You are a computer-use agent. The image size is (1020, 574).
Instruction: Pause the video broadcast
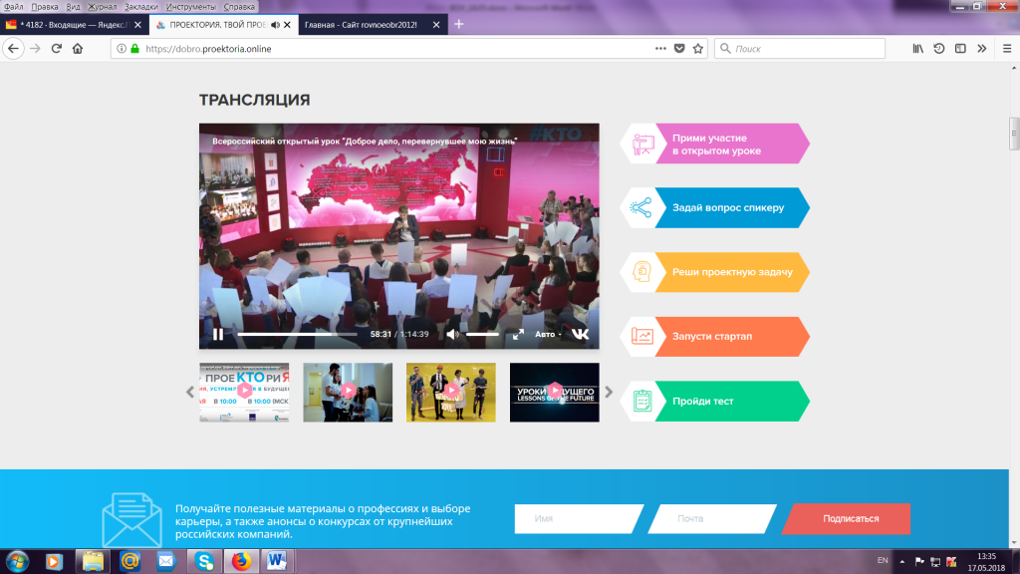pos(218,334)
